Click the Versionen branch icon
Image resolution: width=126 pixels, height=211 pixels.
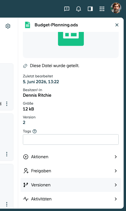[26, 185]
